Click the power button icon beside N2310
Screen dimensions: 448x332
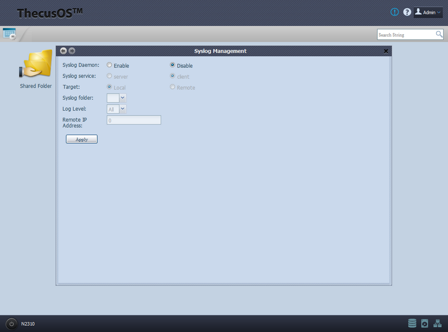point(11,324)
